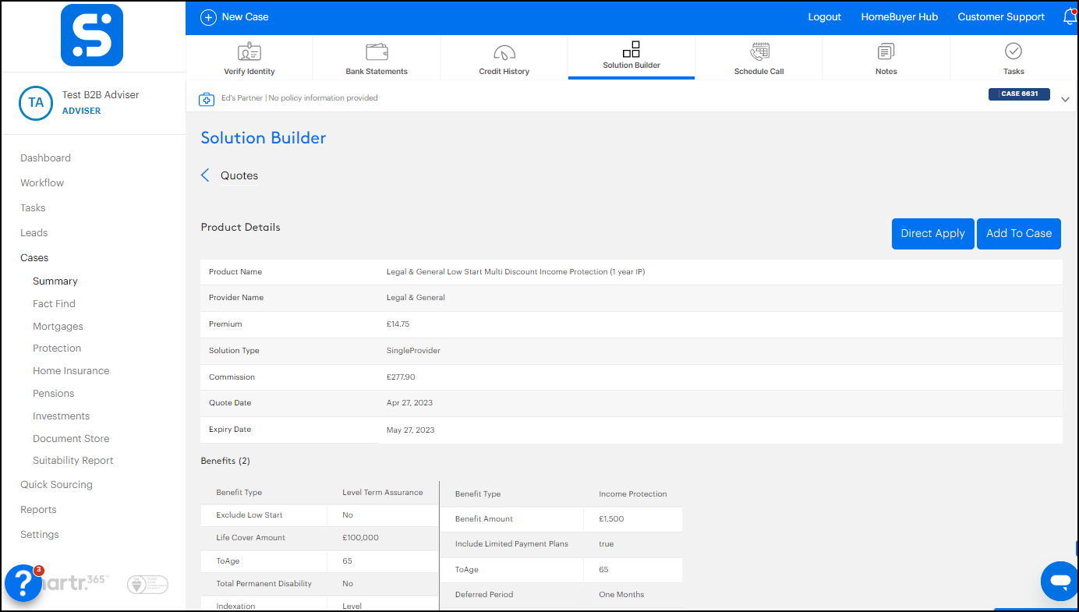The width and height of the screenshot is (1079, 612).
Task: Open the Customer Support link
Action: pos(1001,17)
